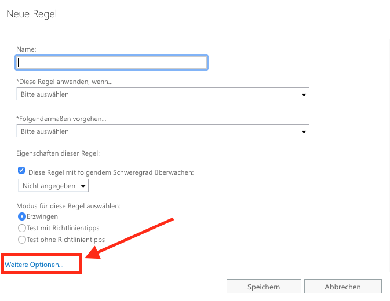Click the 'Eigenschaften dieser Regel:' label

(x=58, y=153)
